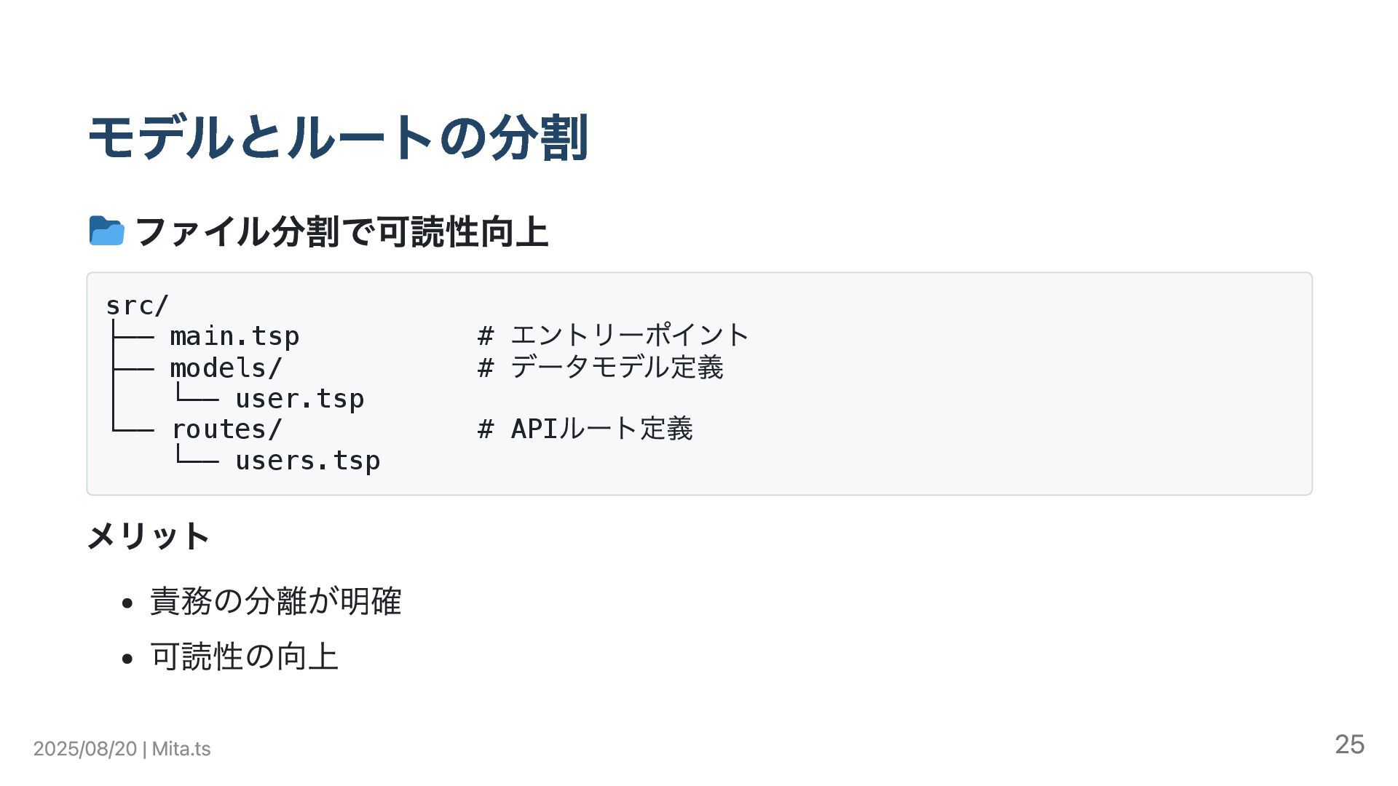Click the blue folder icon beside the subtitle
Viewport: 1398px width, 786px height.
(106, 231)
